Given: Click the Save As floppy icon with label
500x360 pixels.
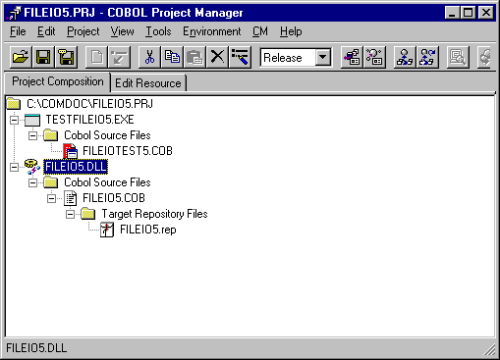Looking at the screenshot, I should (x=67, y=57).
